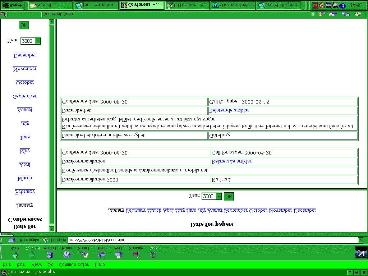Open Search using the flashlight toolbar icon
Screen dimensions: 368x276
84,255
